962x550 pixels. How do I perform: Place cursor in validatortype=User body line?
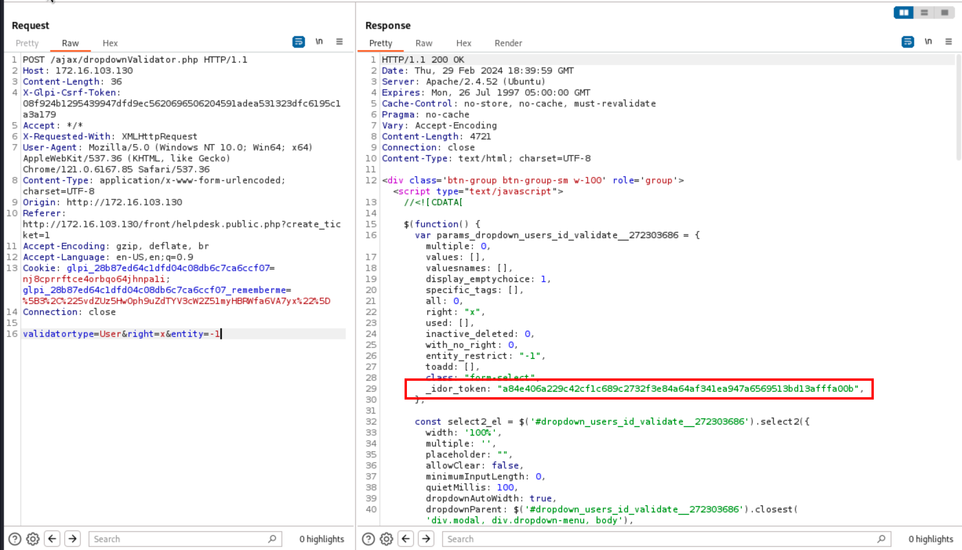[x=122, y=334]
